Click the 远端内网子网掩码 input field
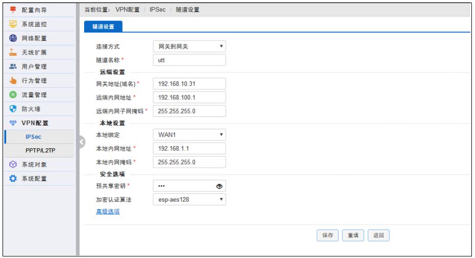The height and width of the screenshot is (258, 475). (189, 111)
